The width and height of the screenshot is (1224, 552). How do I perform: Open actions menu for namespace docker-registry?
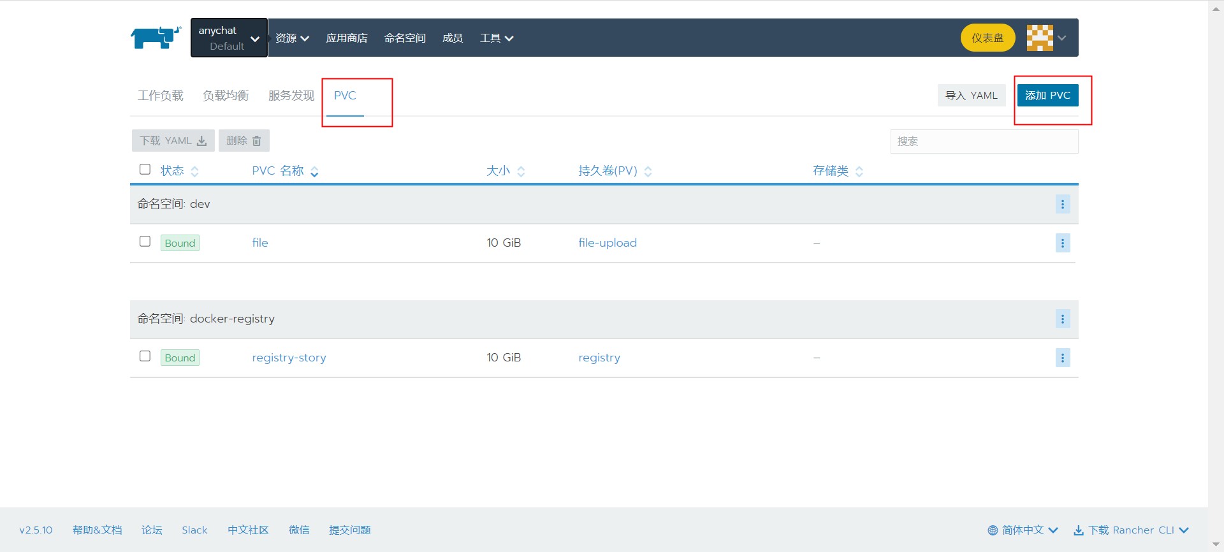click(x=1063, y=319)
